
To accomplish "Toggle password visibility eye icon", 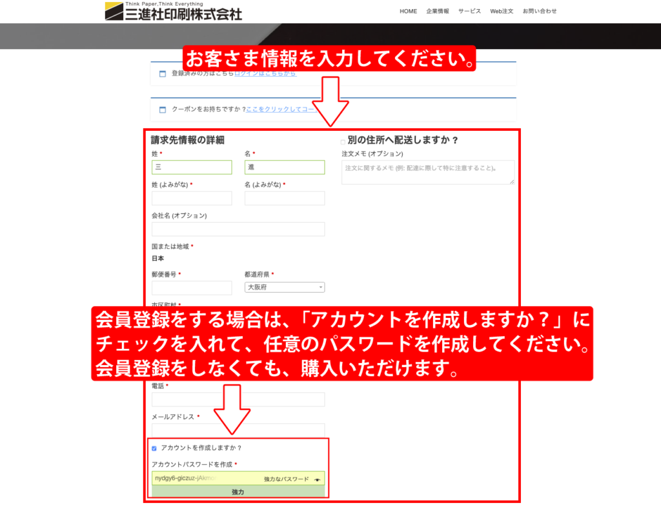I will pyautogui.click(x=317, y=479).
